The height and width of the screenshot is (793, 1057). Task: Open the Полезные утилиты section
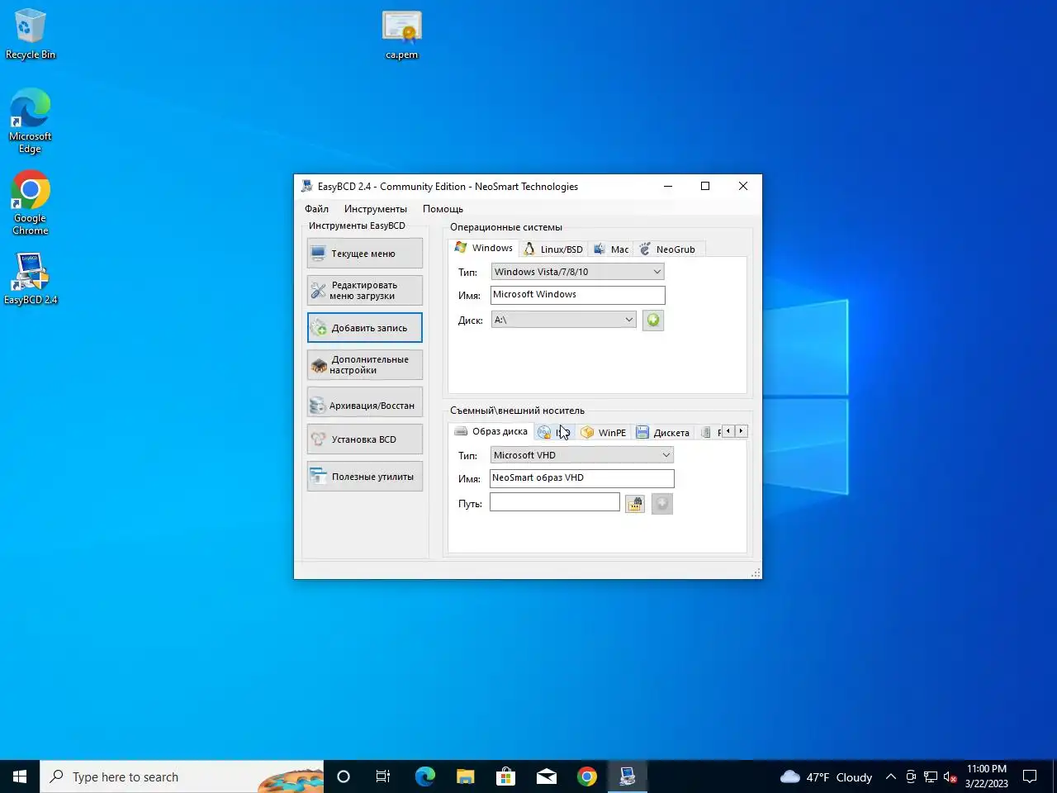(364, 477)
